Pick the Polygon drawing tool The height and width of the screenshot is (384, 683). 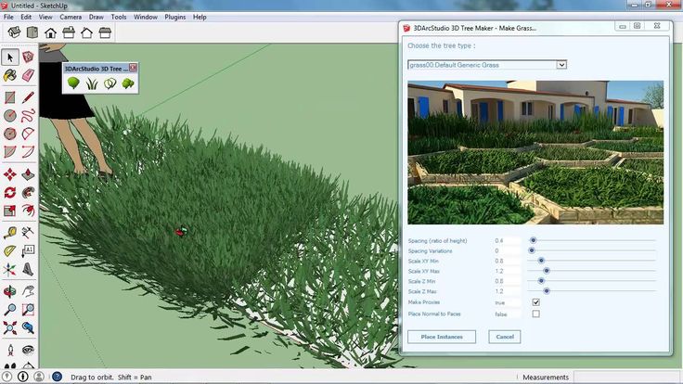10,134
